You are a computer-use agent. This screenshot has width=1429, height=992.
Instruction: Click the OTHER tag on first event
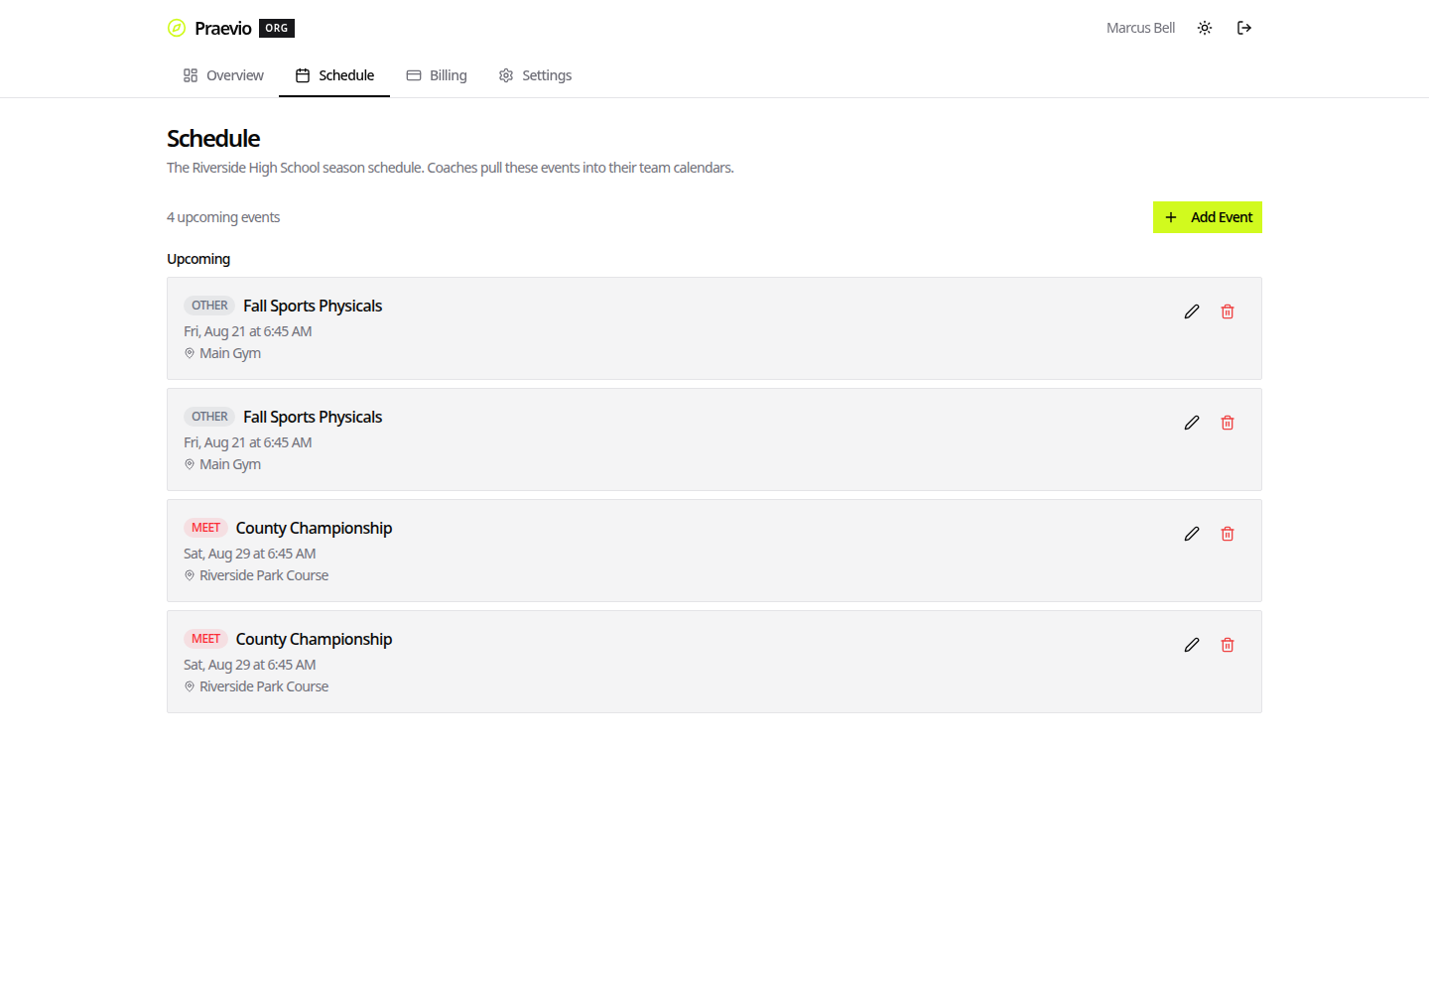[x=209, y=306]
